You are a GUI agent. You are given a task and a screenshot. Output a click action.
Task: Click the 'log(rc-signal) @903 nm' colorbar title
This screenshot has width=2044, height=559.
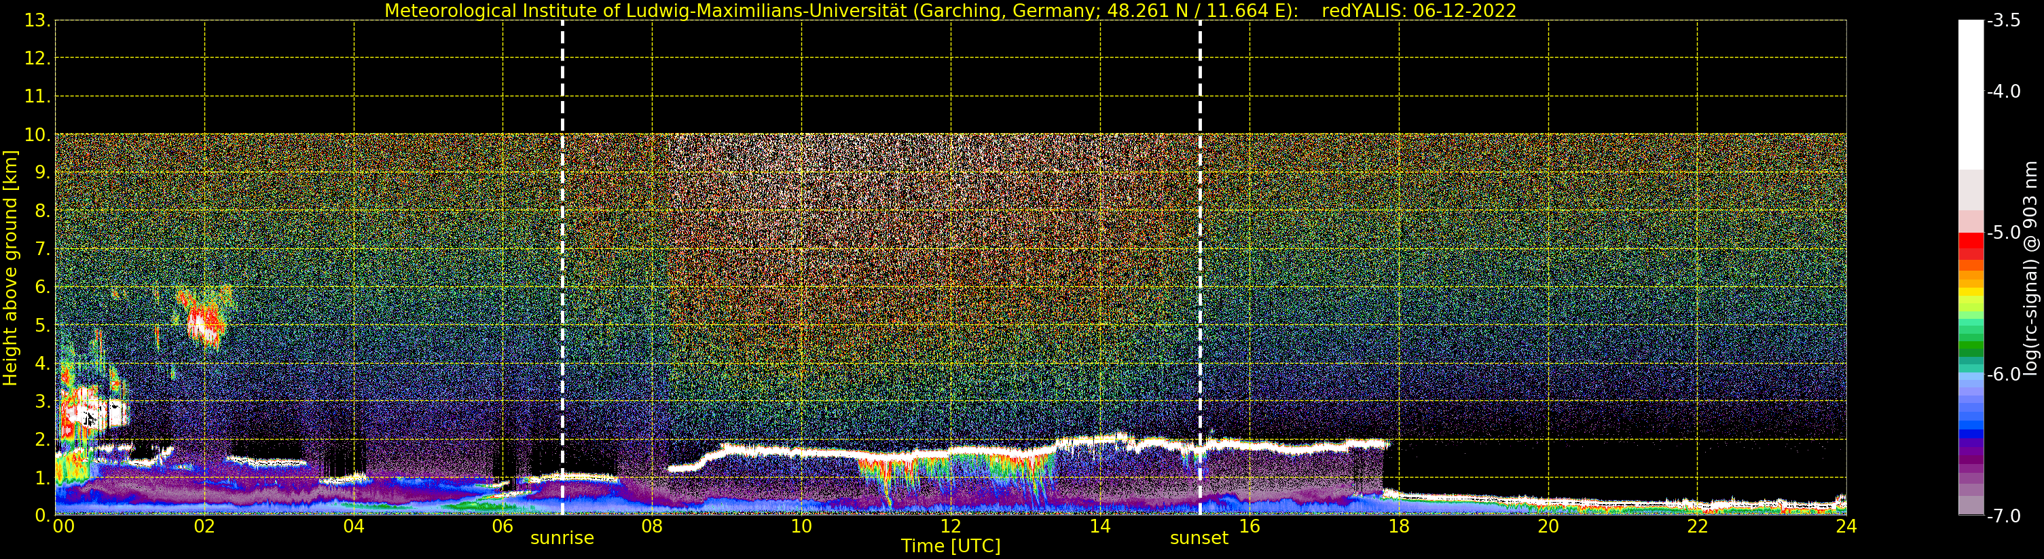[2030, 268]
